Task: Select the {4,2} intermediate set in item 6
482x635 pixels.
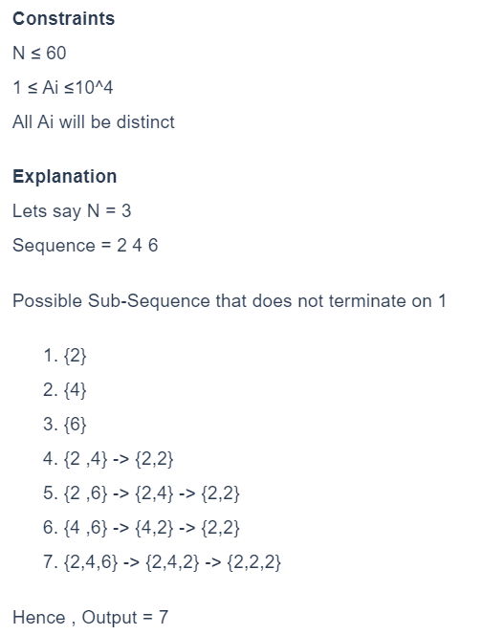Action: (x=154, y=528)
